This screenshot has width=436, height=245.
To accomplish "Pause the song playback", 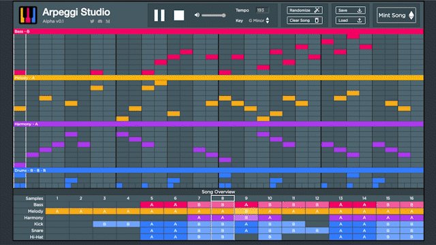I will point(159,15).
